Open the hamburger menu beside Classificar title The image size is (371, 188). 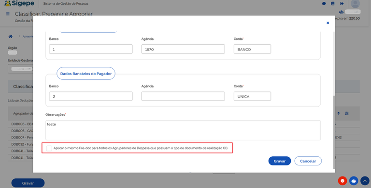[x=8, y=14]
